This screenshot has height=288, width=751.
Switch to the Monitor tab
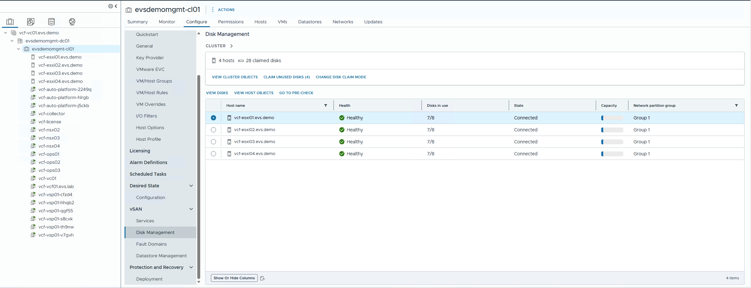(x=167, y=22)
